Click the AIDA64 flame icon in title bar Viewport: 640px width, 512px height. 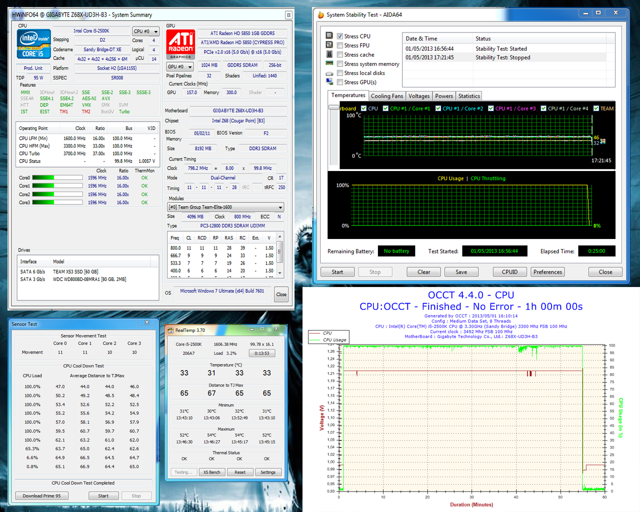321,14
